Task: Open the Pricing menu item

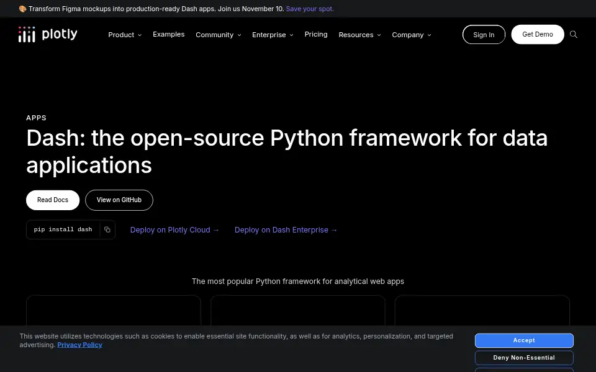Action: pos(316,34)
